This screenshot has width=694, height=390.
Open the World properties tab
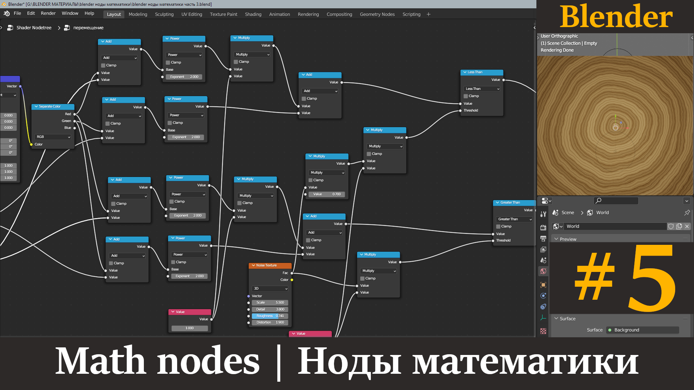click(x=543, y=271)
